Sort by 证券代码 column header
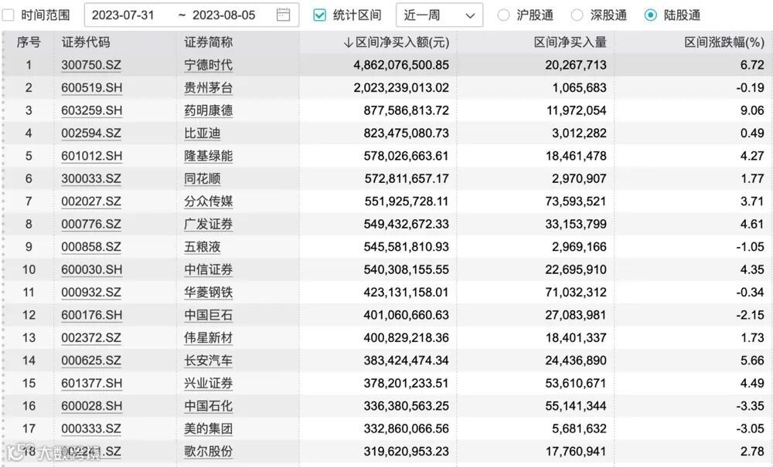 pos(86,42)
